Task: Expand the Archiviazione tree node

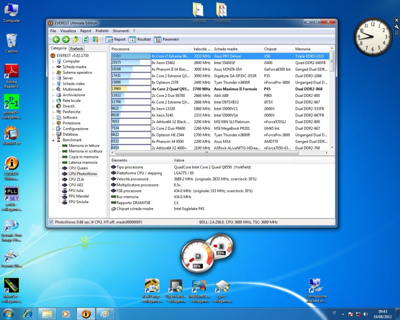Action: pyautogui.click(x=53, y=95)
